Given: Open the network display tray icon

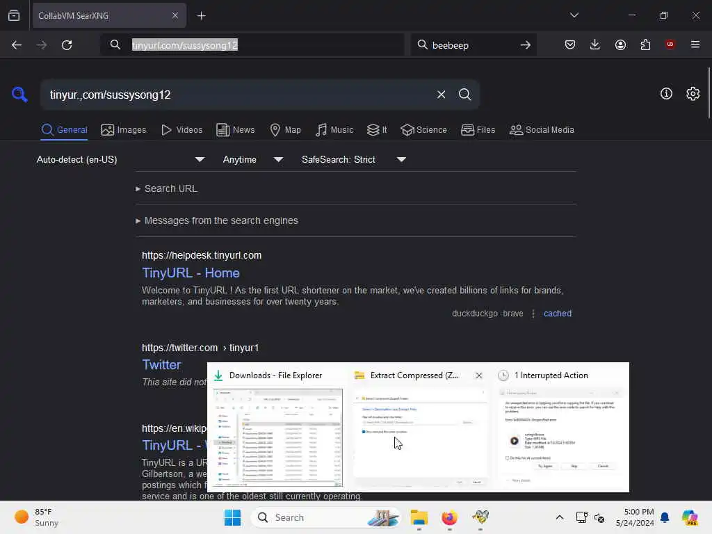Looking at the screenshot, I should click(581, 517).
